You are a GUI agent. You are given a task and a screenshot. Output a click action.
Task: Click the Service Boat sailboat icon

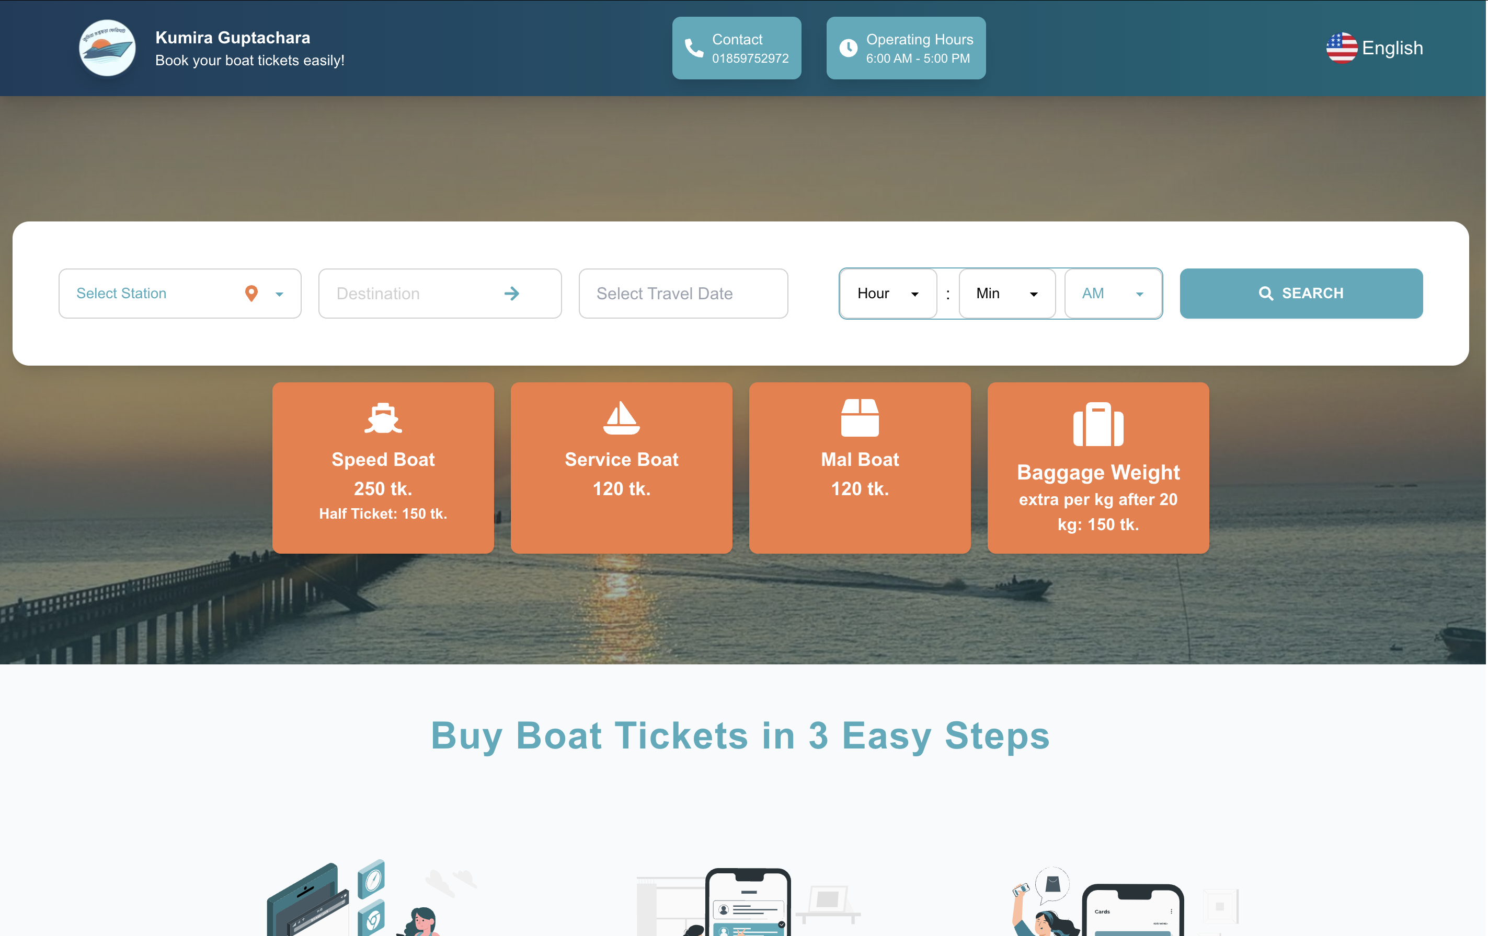click(x=621, y=418)
